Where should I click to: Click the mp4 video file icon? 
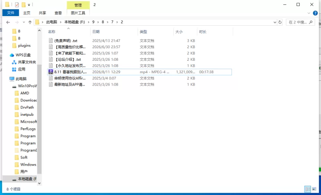coord(51,72)
